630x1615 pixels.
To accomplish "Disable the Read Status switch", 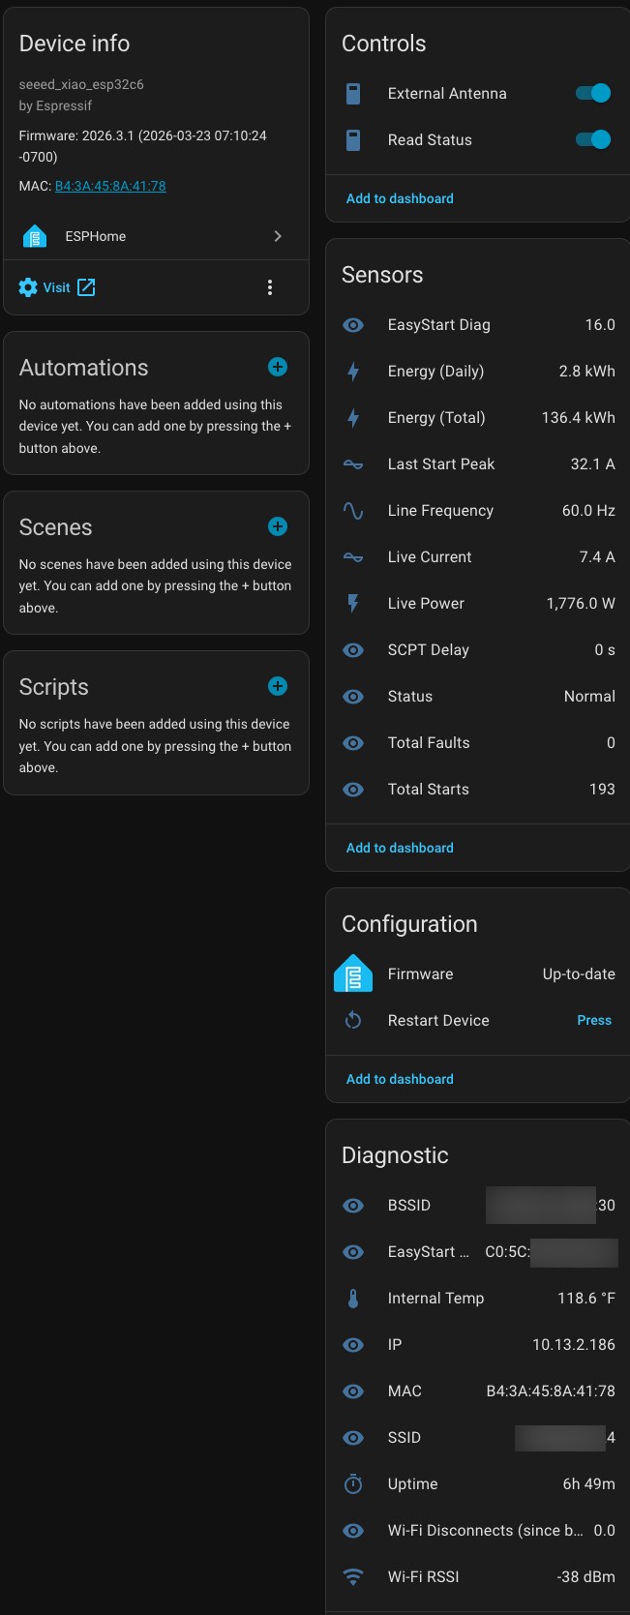I will click(592, 140).
